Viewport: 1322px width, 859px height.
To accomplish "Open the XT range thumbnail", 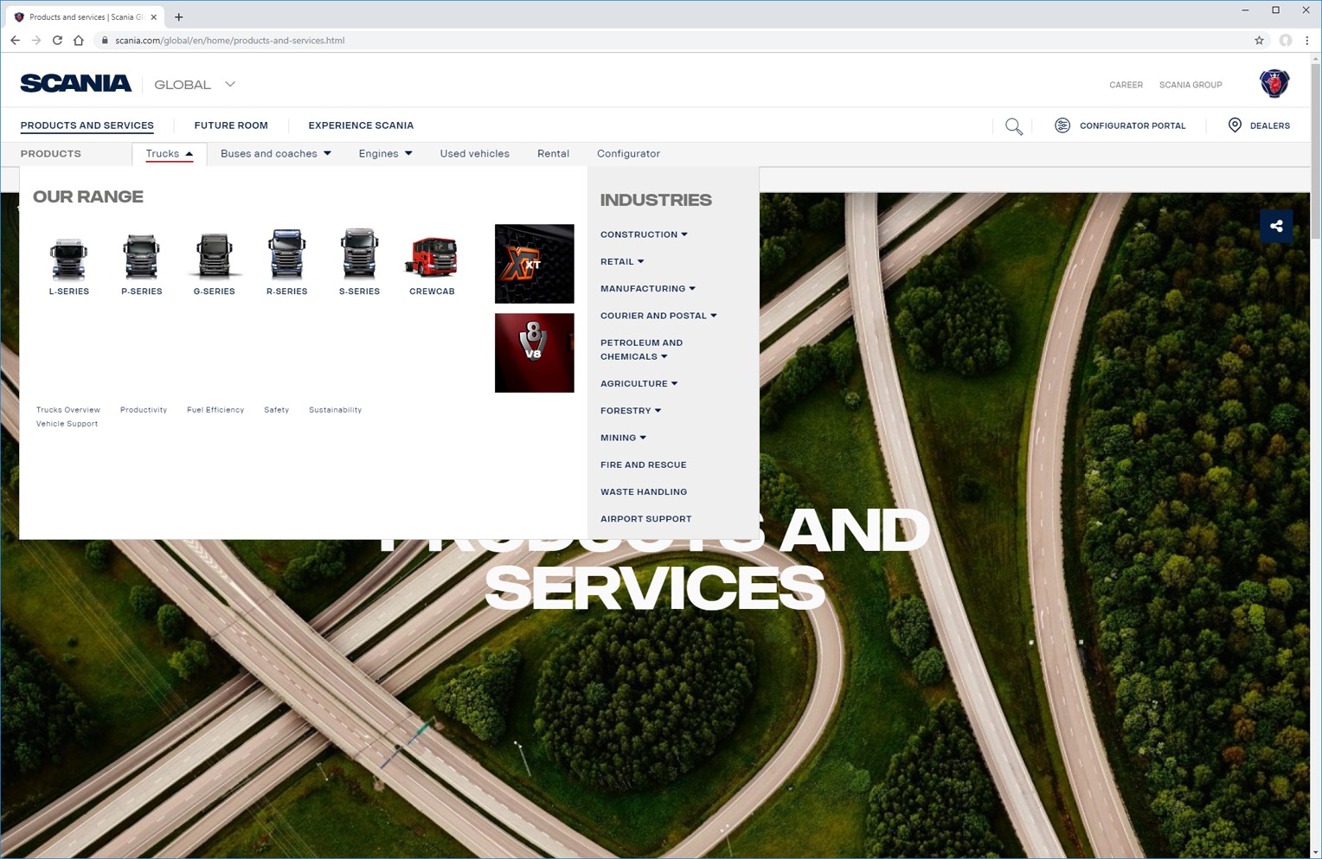I will [x=534, y=264].
